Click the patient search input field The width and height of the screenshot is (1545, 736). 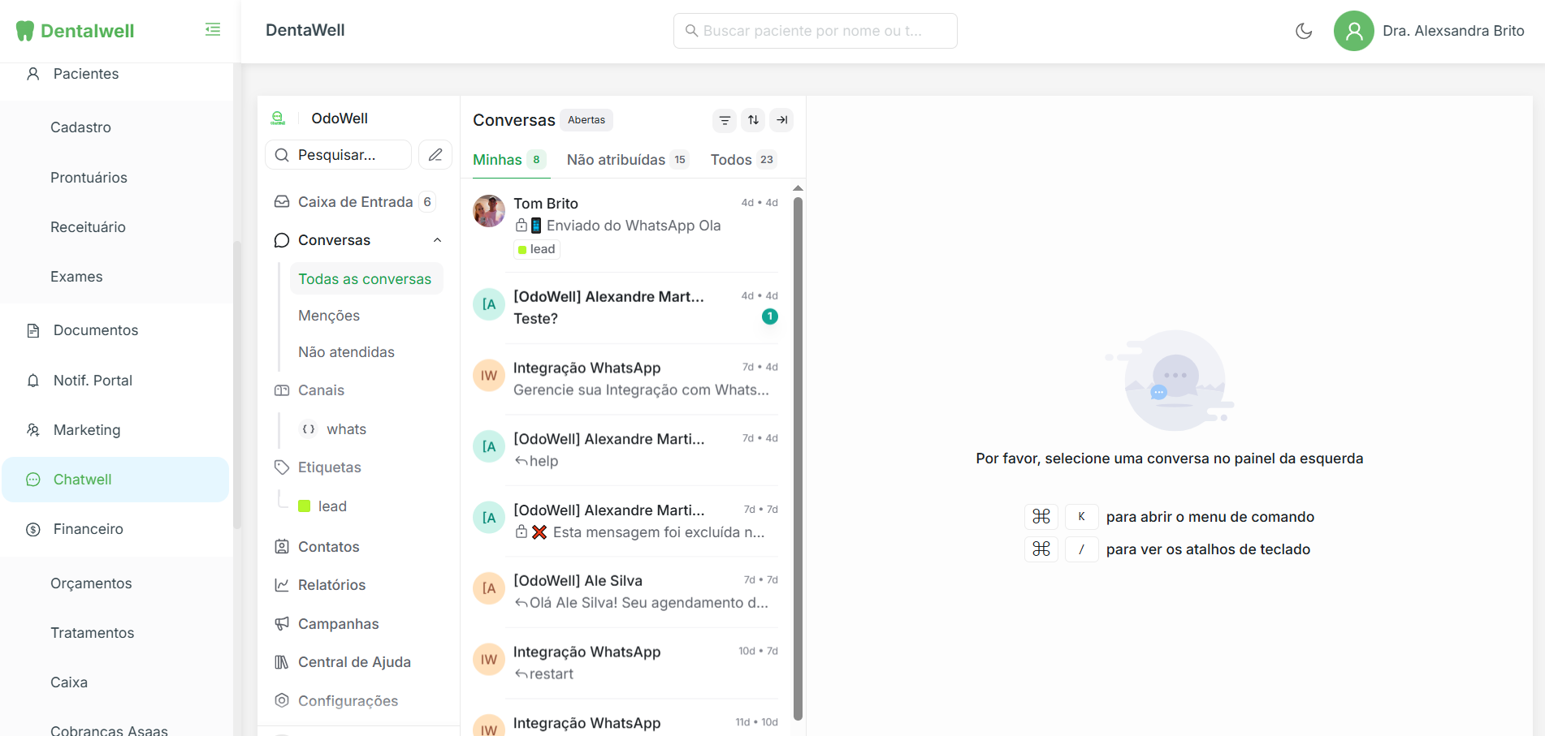[x=815, y=31]
